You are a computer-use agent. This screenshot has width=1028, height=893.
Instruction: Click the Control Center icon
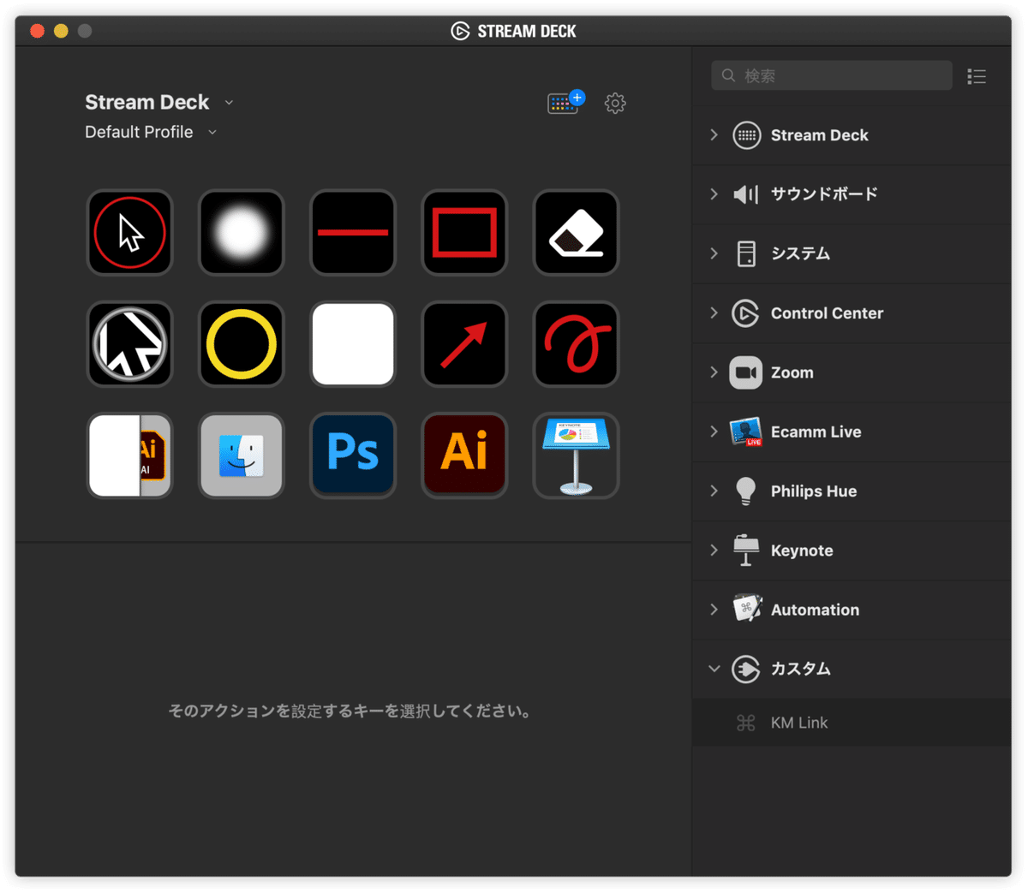click(746, 313)
